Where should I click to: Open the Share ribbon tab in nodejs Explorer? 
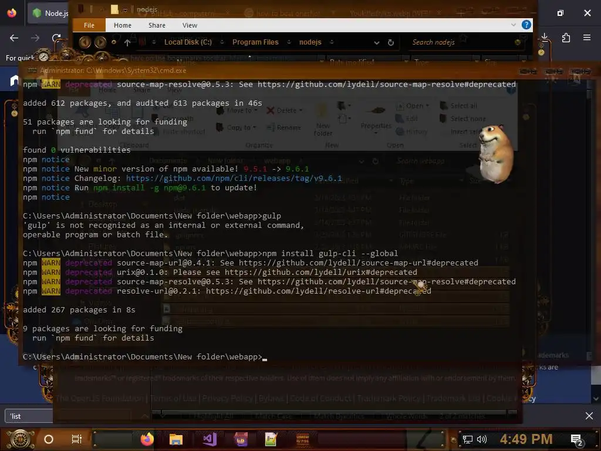(157, 25)
